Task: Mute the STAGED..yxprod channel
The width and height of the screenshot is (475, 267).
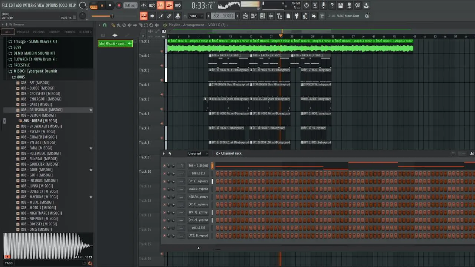Action: (x=164, y=189)
